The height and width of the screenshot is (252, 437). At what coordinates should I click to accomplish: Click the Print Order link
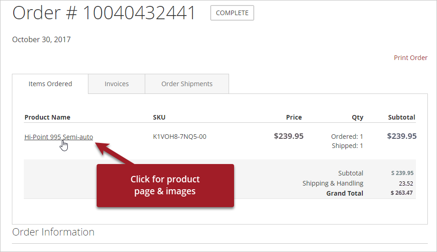click(410, 58)
